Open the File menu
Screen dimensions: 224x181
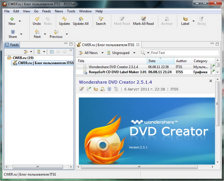[x=7, y=11]
